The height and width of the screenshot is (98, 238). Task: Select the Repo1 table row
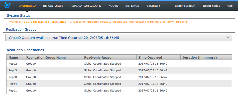(x=119, y=91)
